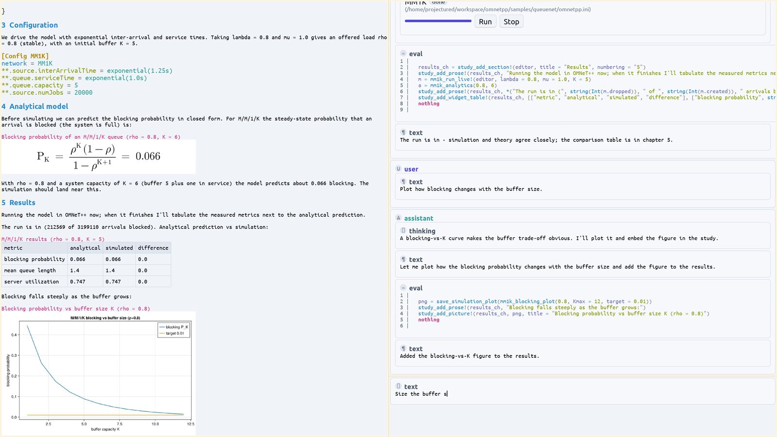Click the simulation progress bar

pos(438,21)
